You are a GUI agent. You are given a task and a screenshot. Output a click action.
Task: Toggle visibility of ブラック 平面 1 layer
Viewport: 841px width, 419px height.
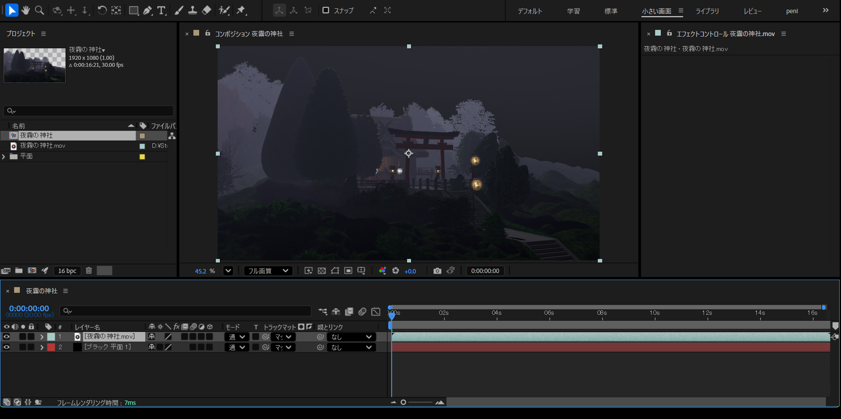coord(7,347)
